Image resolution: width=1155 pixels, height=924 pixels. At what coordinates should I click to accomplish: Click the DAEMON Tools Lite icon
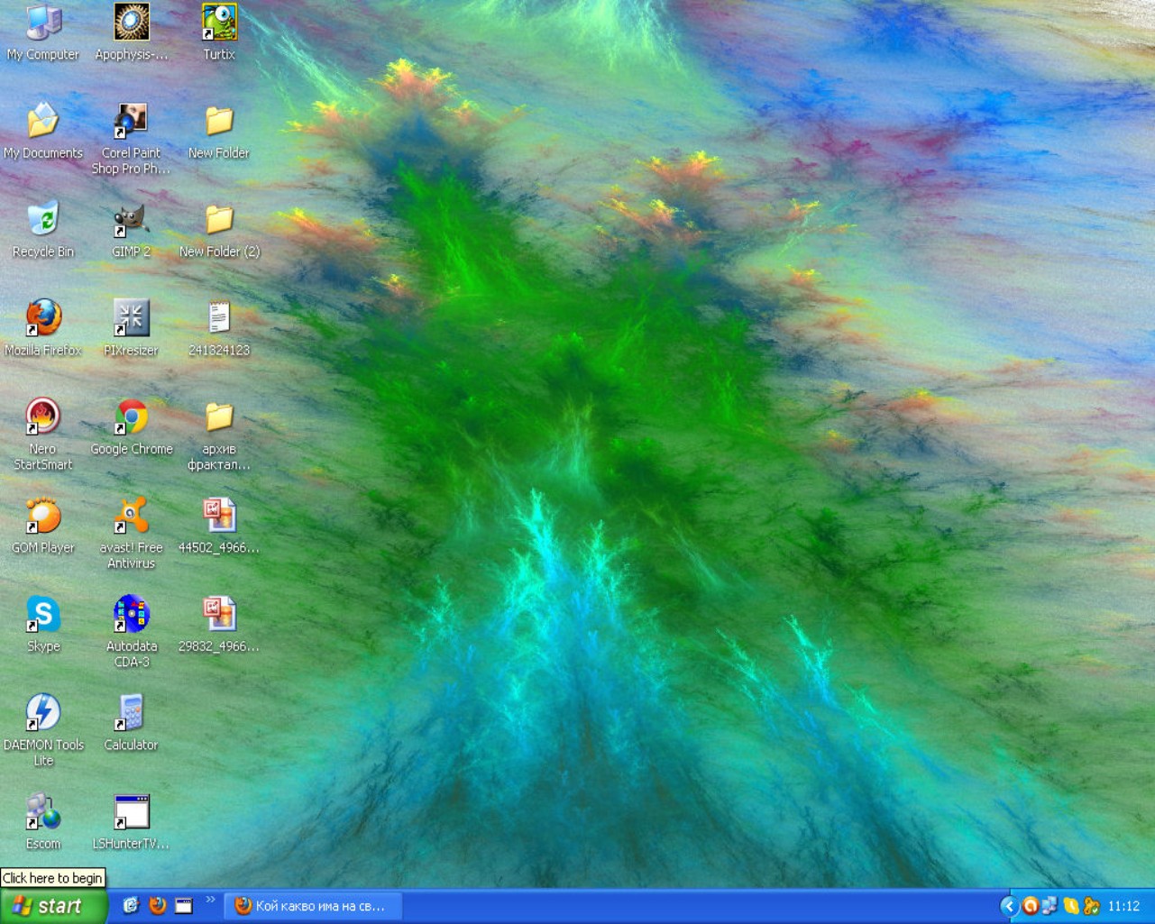coord(42,714)
